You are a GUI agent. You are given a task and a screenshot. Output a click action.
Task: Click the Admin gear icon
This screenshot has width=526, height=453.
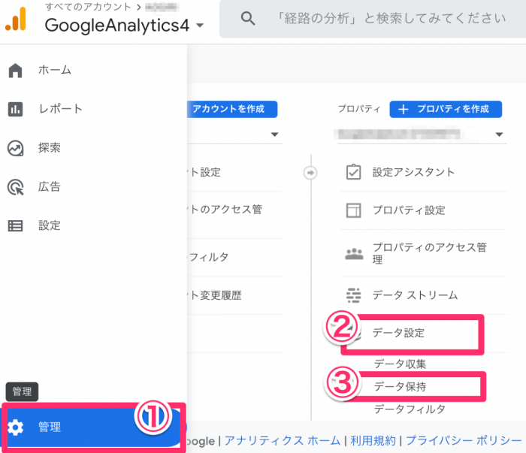[x=16, y=427]
